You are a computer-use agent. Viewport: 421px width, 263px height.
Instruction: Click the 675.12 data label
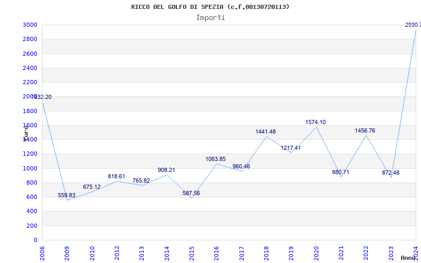tap(92, 187)
